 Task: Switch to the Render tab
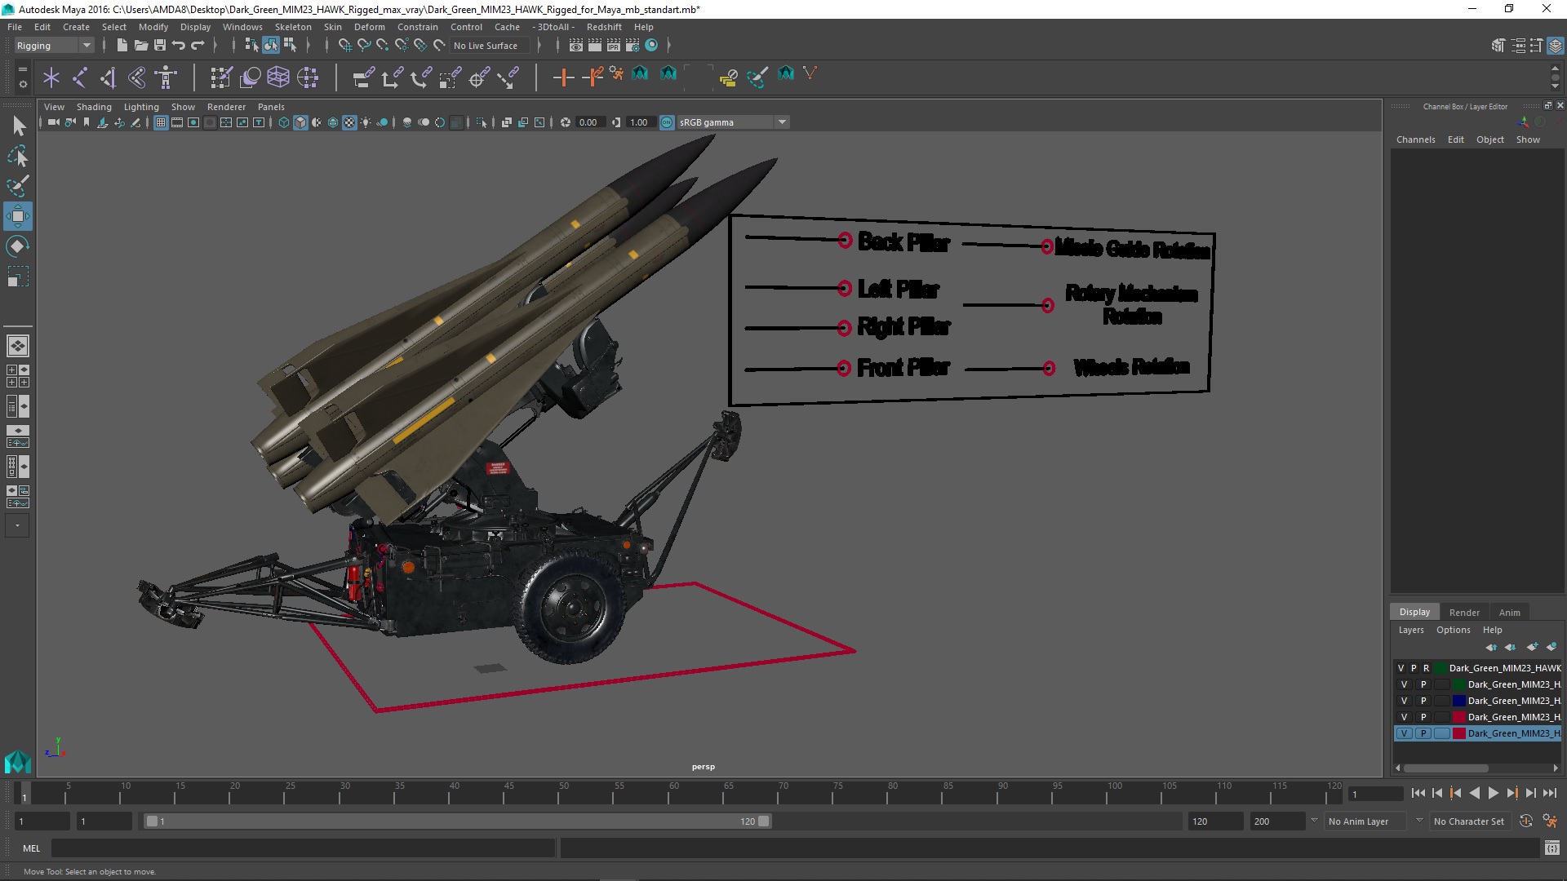(1463, 611)
